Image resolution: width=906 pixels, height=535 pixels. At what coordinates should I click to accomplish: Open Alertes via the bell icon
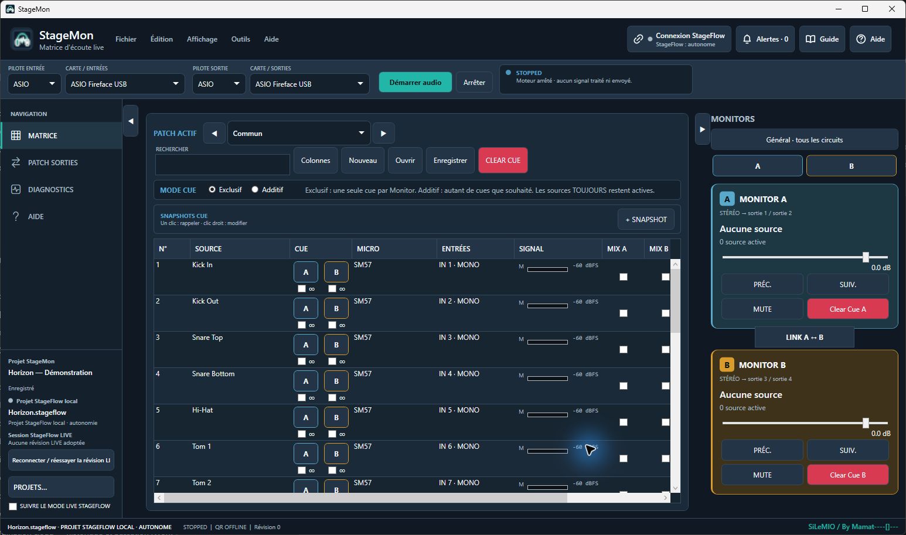tap(747, 39)
